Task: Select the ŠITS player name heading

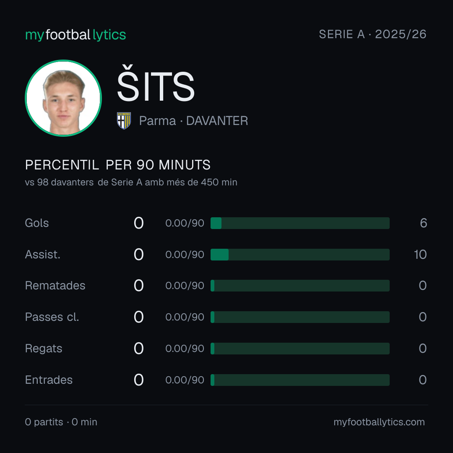Action: point(156,84)
